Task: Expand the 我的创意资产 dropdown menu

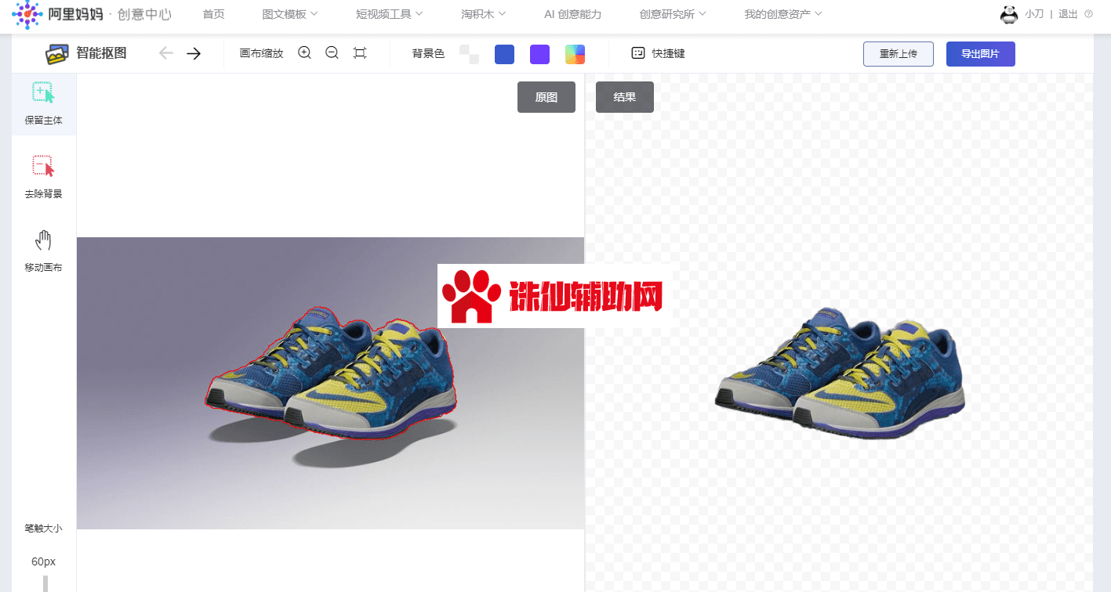Action: click(x=782, y=14)
